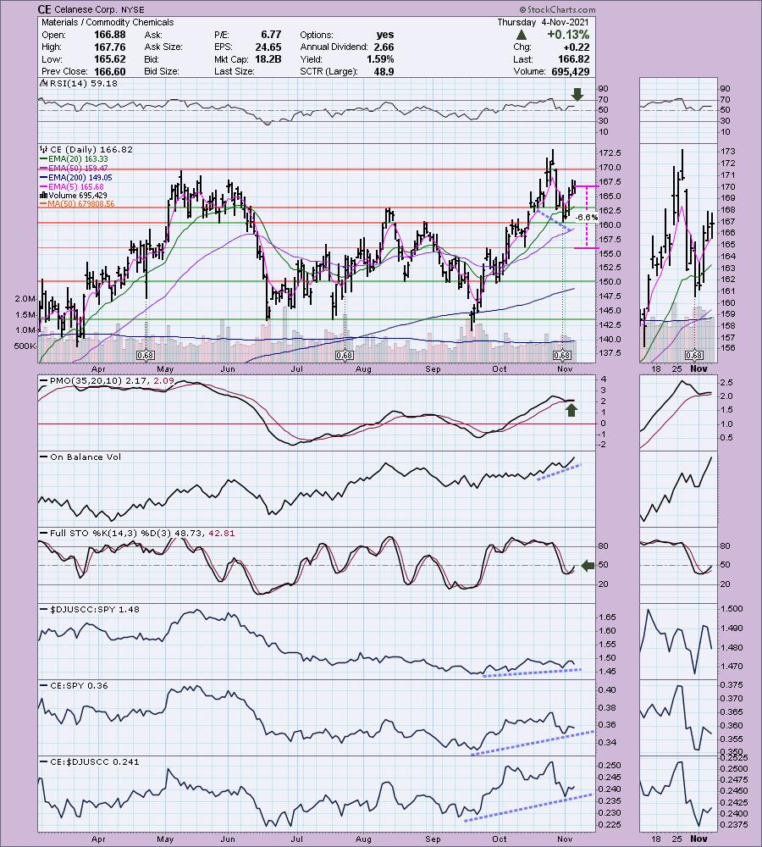Click the RSI(14) 59.18 indicator label
The height and width of the screenshot is (847, 762).
tap(84, 84)
